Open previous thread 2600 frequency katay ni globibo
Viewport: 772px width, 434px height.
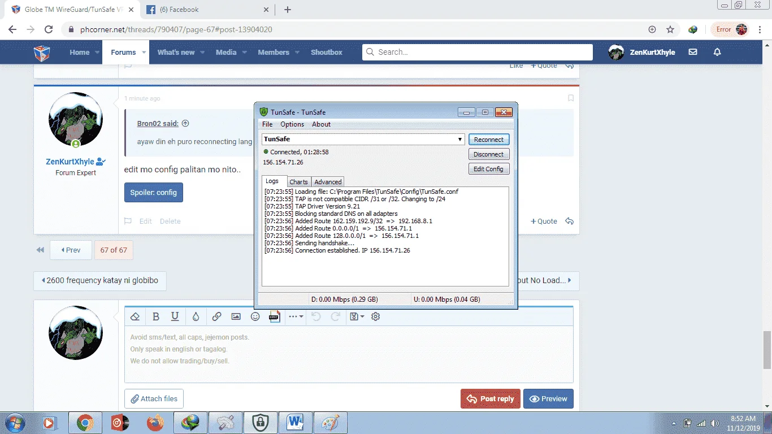[99, 280]
